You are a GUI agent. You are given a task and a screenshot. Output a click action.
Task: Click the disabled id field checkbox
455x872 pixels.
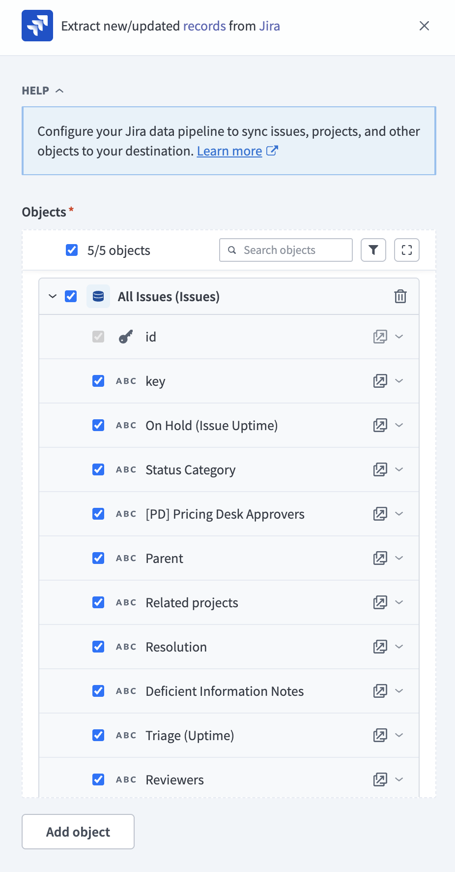[98, 337]
